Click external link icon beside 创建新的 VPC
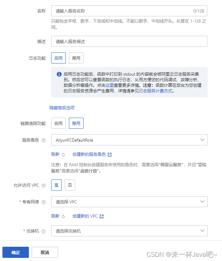The height and width of the screenshot is (261, 222). (x=102, y=216)
